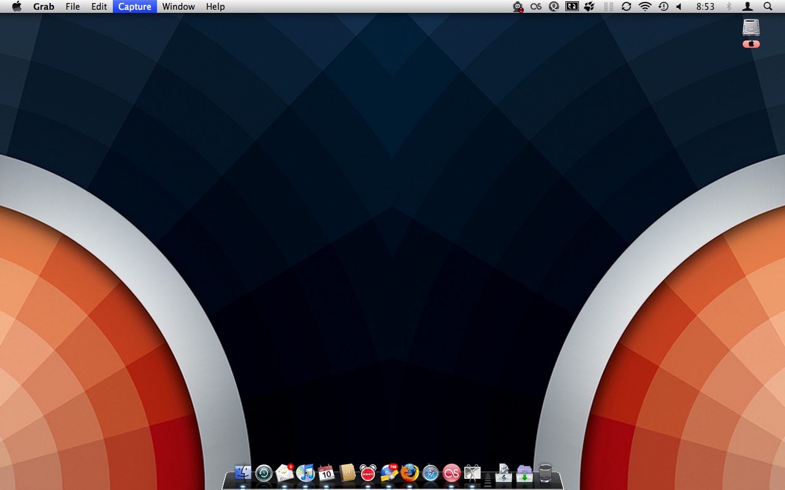Screen dimensions: 785x490
Task: Click the red Apple label under the hard drive
Action: click(751, 44)
